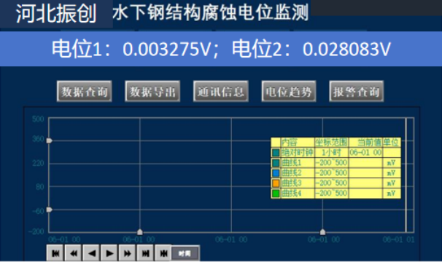Click the 曲线1 legend label

point(292,163)
